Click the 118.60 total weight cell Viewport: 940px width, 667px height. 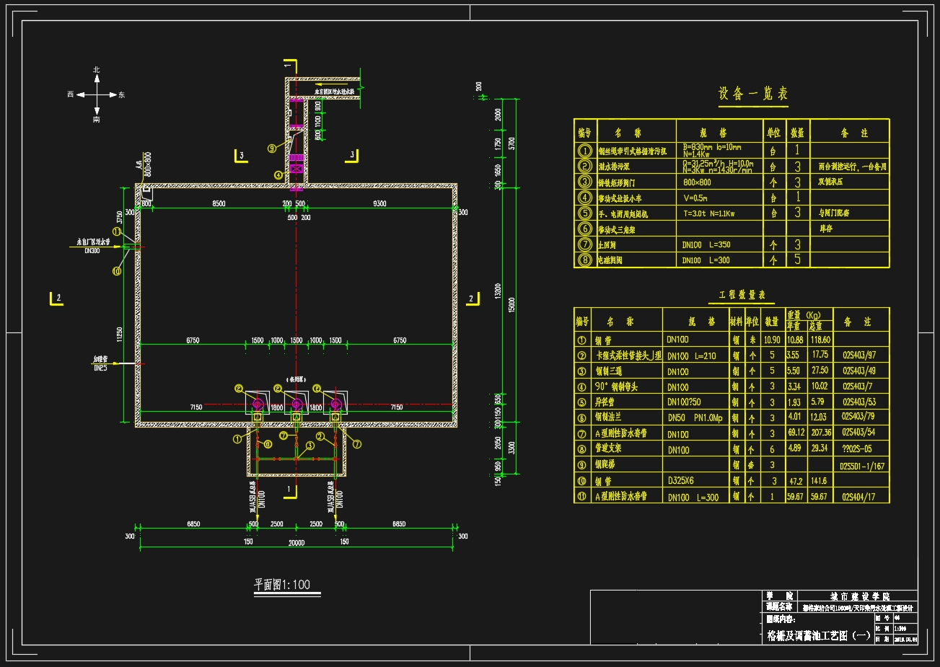[x=821, y=340]
